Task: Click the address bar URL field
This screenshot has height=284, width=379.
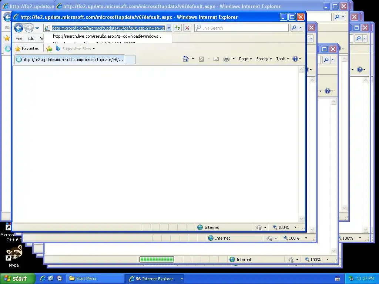Action: [108, 28]
